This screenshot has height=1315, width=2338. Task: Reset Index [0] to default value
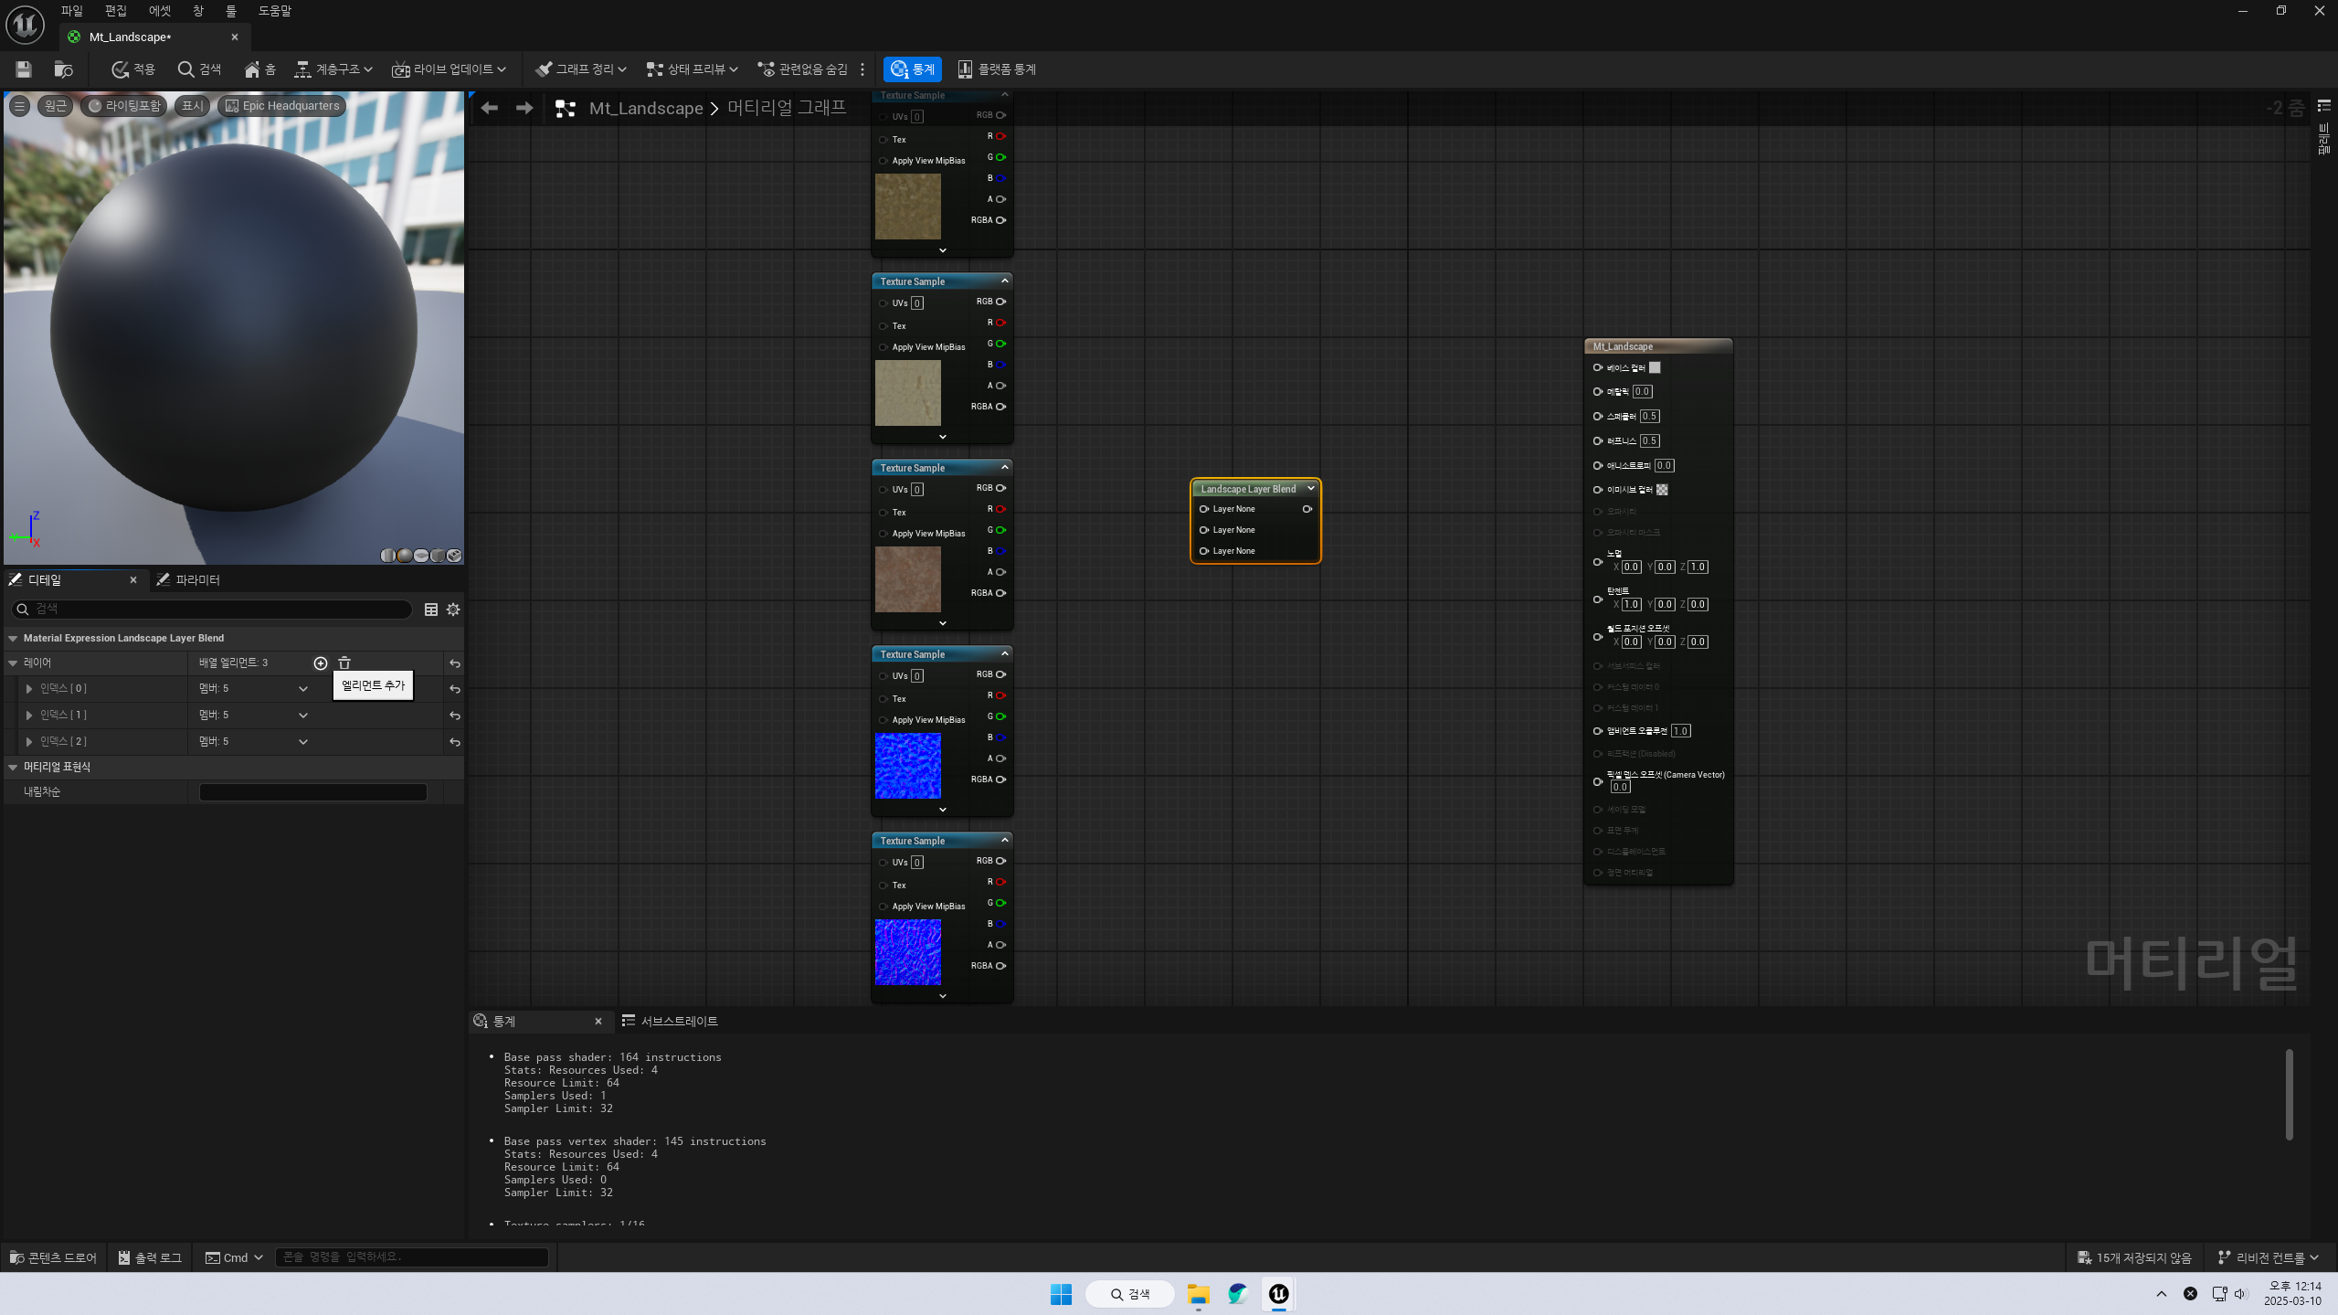click(x=455, y=690)
